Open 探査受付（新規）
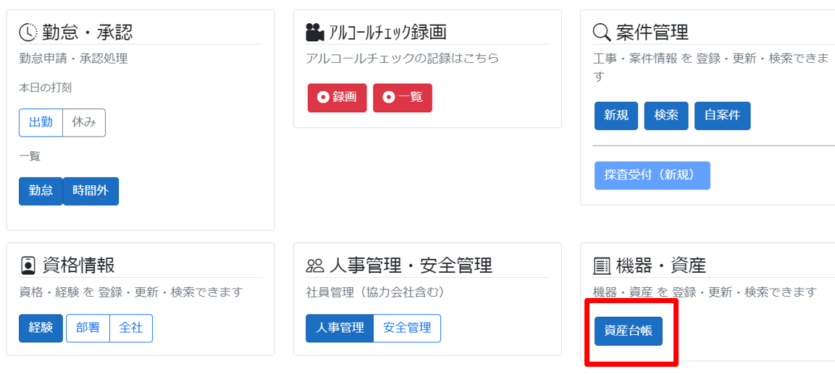 click(653, 176)
